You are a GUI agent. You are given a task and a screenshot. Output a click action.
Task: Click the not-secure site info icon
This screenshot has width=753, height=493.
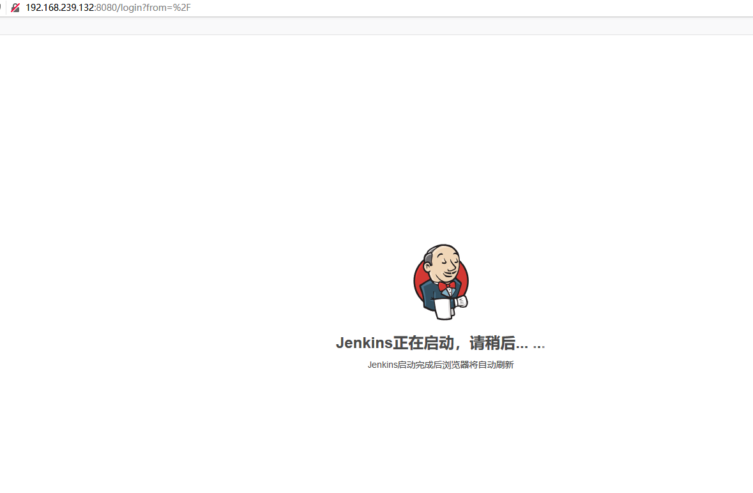tap(15, 8)
